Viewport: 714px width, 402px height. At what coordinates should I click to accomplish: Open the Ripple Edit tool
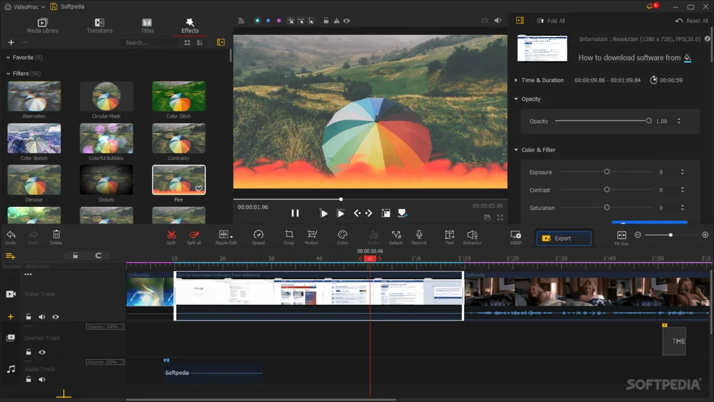pos(226,237)
